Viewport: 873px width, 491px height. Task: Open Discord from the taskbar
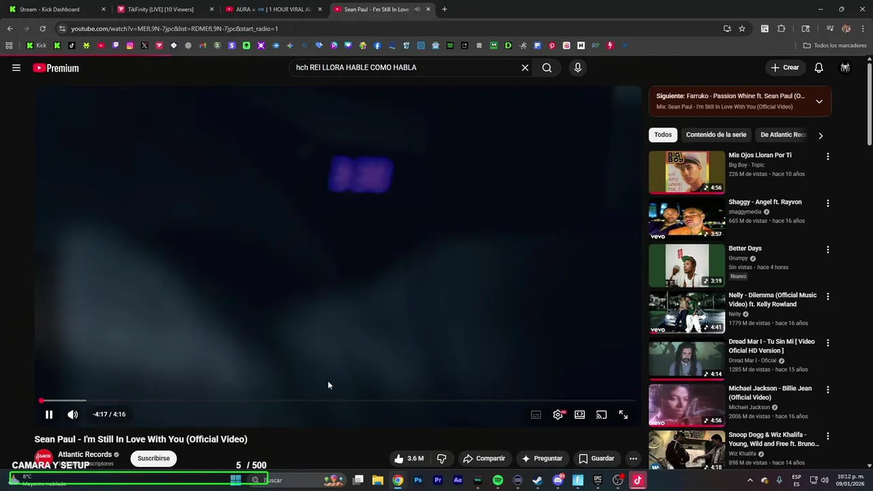pos(558,480)
